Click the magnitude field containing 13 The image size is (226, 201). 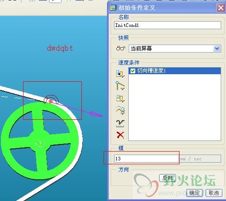click(146, 159)
